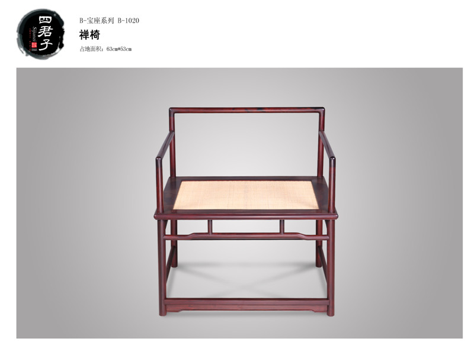Click the grey backdrop right of chair
Viewport: 474px width, 355px height.
tap(399, 203)
